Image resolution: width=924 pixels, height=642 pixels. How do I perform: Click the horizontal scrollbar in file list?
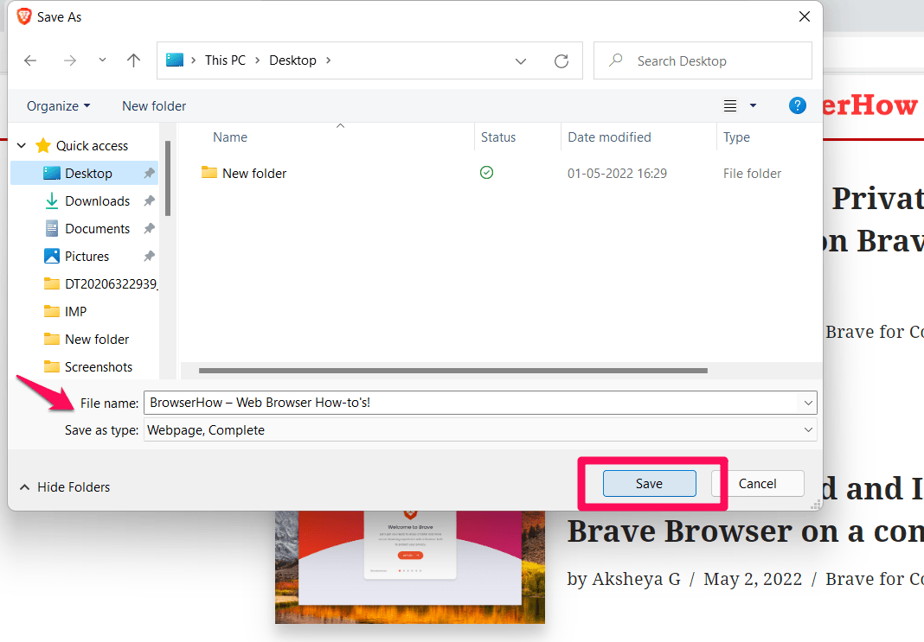pos(453,371)
